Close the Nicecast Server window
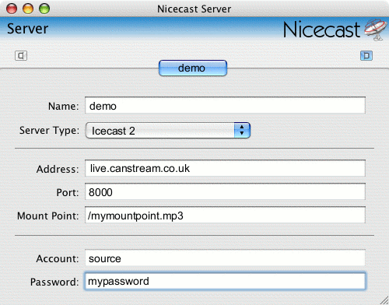Viewport: 389px width, 305px height. click(x=12, y=9)
